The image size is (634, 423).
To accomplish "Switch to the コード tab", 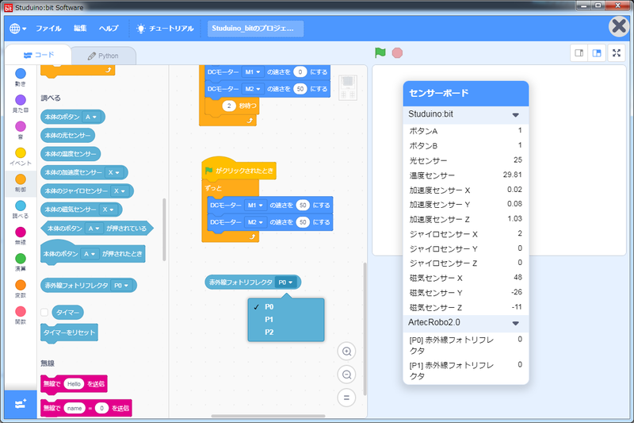I will (38, 55).
